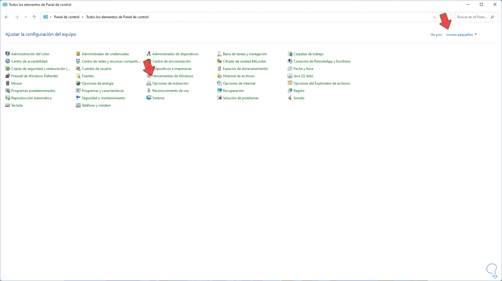Image resolution: width=502 pixels, height=281 pixels.
Task: Open Copias de seguridad y restauración link
Action: 40,69
